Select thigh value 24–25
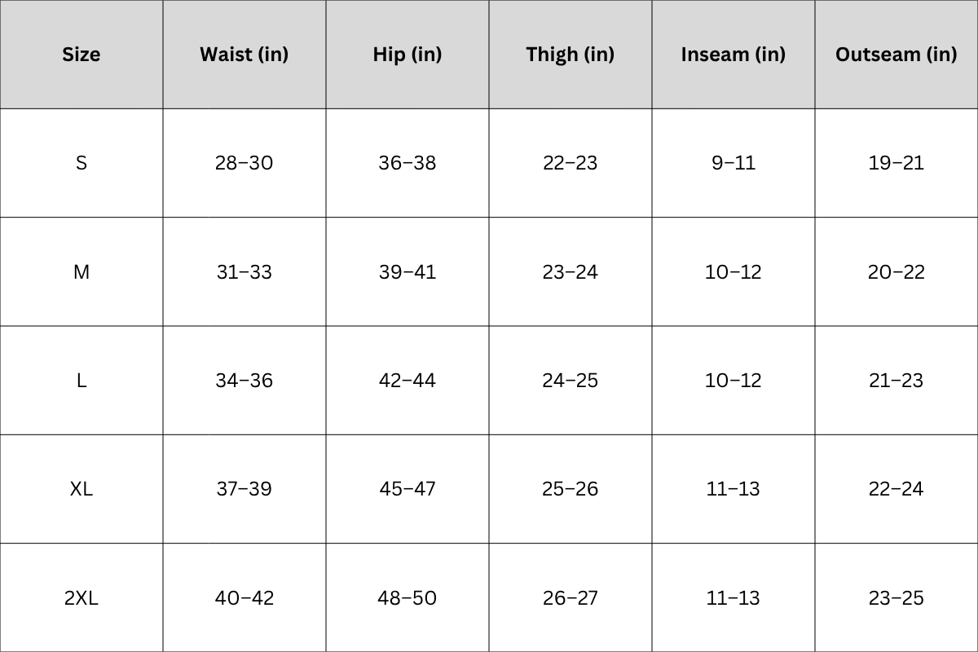This screenshot has height=652, width=978. point(570,381)
